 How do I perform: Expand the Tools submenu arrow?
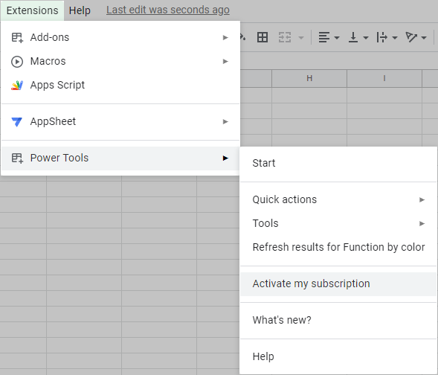pyautogui.click(x=422, y=223)
